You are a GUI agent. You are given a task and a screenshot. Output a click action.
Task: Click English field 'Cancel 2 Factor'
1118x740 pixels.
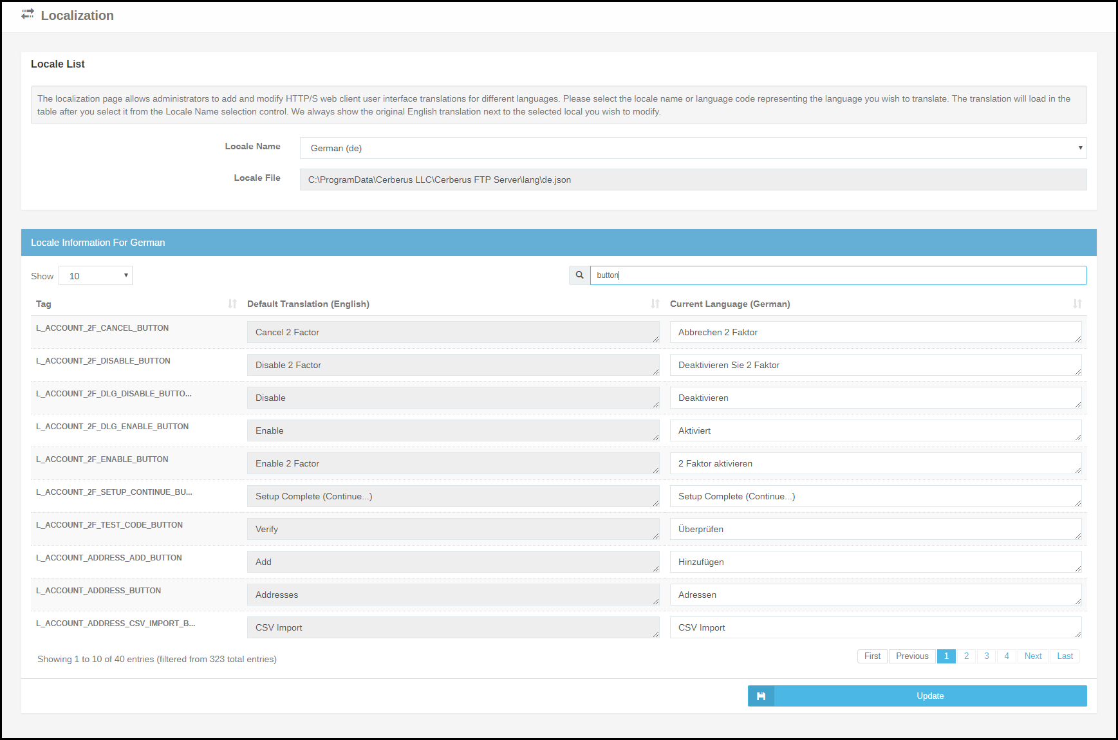click(453, 332)
